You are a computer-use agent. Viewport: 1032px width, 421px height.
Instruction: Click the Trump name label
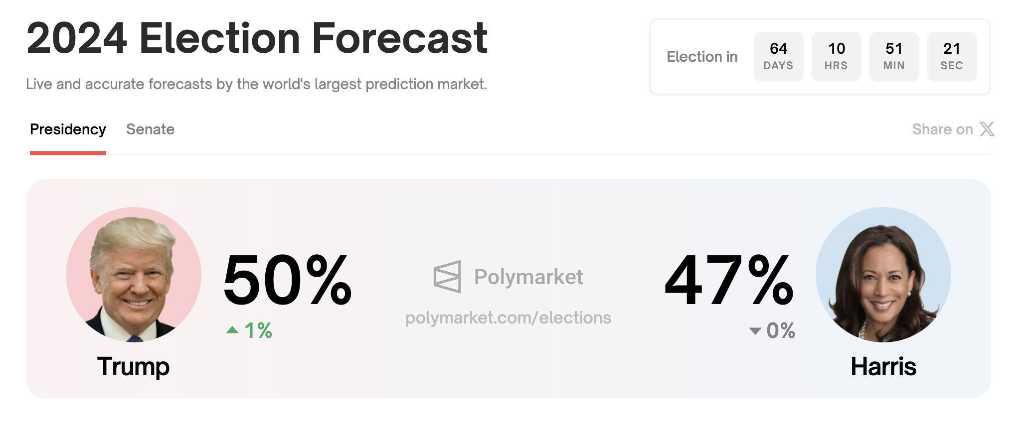133,367
